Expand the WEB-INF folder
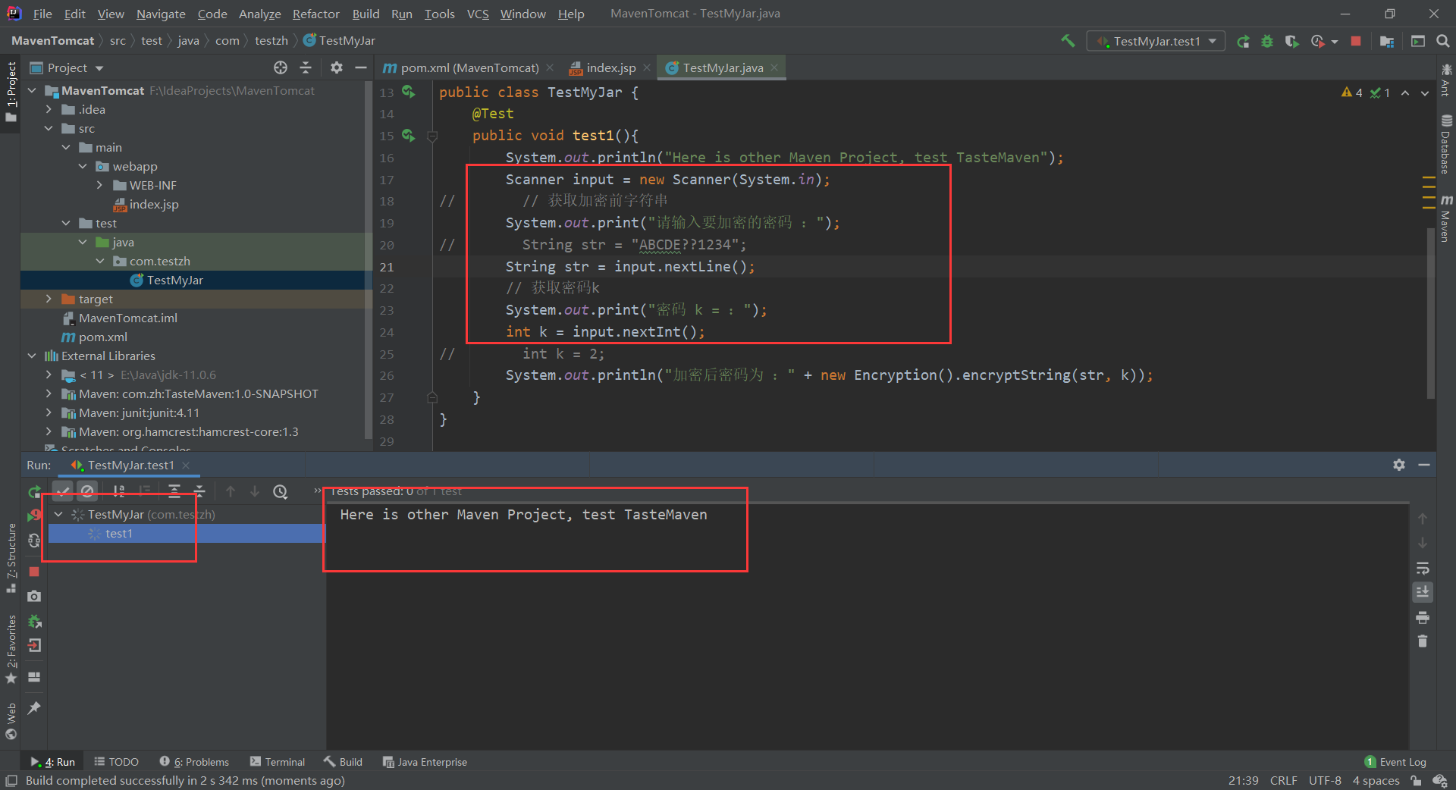This screenshot has height=790, width=1456. click(99, 185)
